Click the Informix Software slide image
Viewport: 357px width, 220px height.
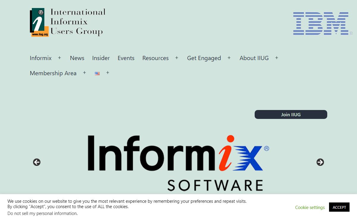coord(178,163)
